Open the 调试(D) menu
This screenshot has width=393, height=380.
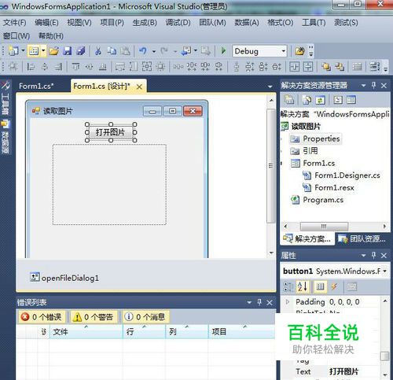click(x=178, y=23)
